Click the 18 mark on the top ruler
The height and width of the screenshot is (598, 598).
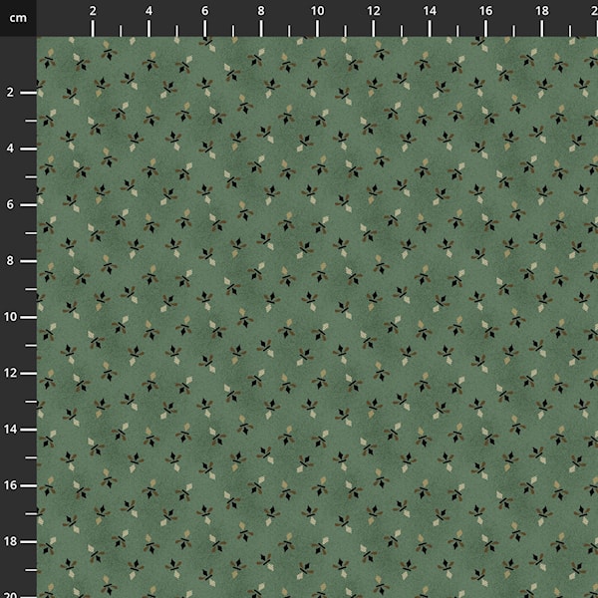[541, 11]
